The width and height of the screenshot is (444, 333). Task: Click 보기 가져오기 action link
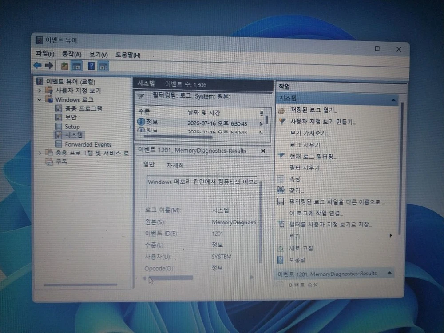click(309, 133)
